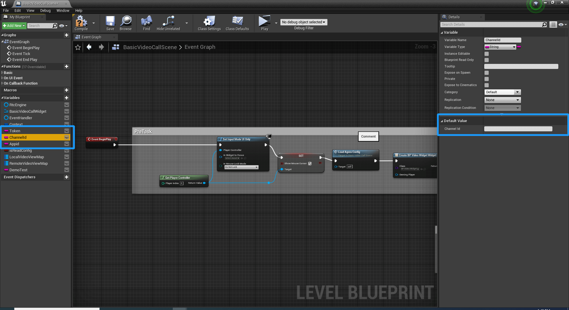Add a new macro with plus icon

pos(66,90)
